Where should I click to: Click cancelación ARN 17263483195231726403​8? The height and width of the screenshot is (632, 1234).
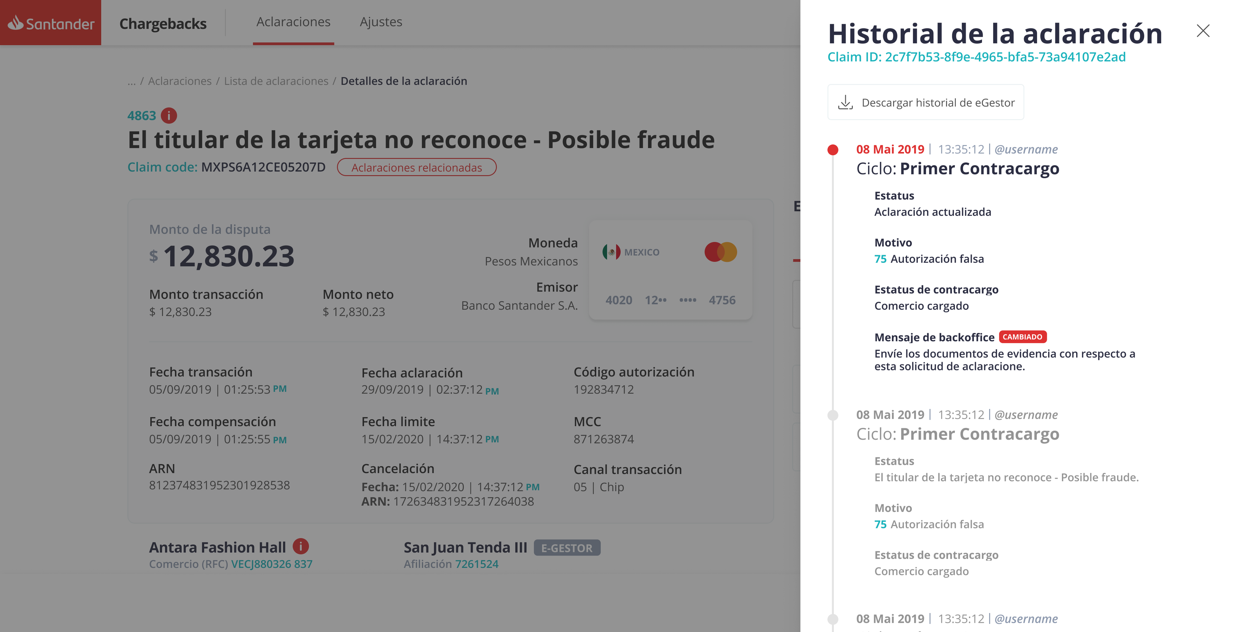(463, 501)
